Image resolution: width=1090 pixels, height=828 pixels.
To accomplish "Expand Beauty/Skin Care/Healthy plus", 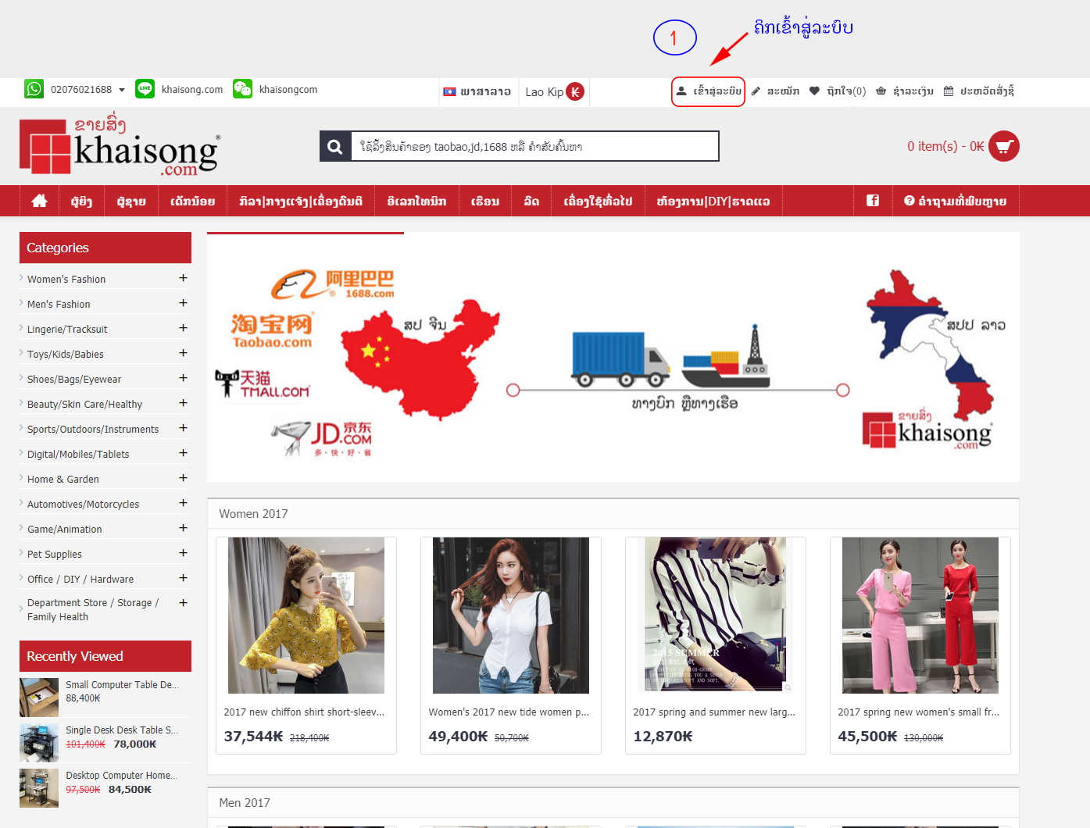I will 183,403.
